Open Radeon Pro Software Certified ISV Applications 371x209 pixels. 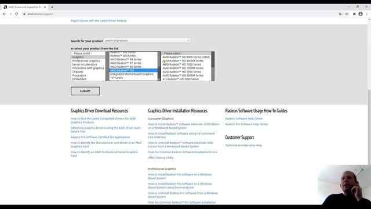[100, 137]
